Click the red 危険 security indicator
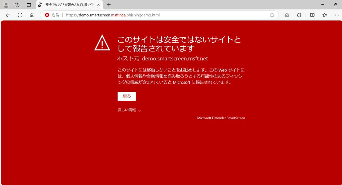This screenshot has width=342, height=185. [x=52, y=15]
